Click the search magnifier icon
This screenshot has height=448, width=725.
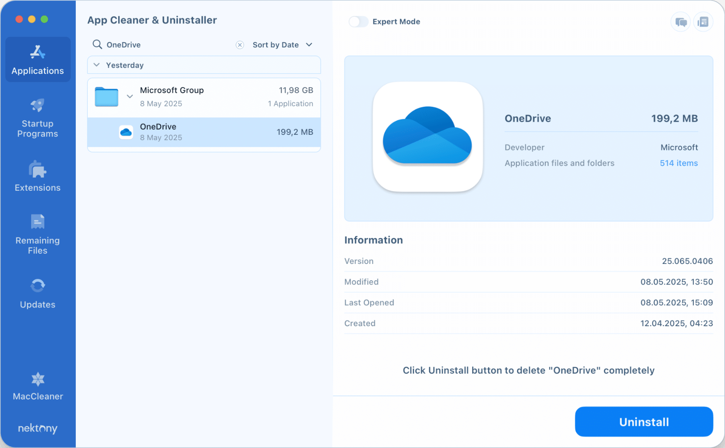click(x=97, y=44)
